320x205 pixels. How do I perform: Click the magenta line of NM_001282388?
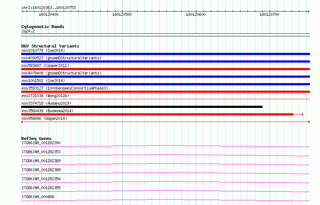[x=165, y=173]
